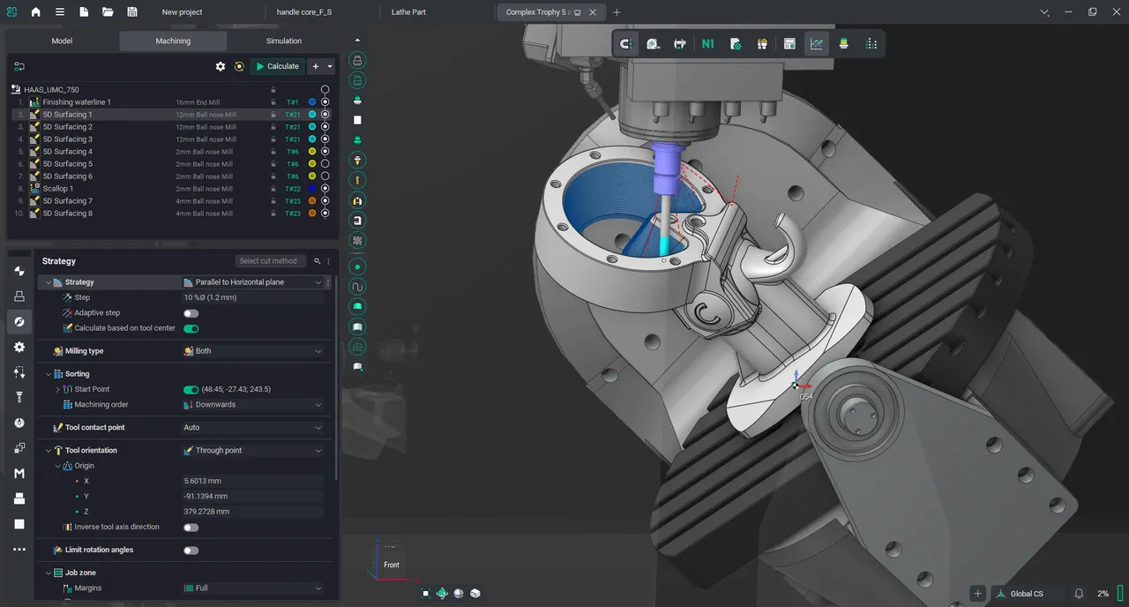
Task: Toggle visibility circle for 5D Surfacing 6
Action: [x=325, y=176]
